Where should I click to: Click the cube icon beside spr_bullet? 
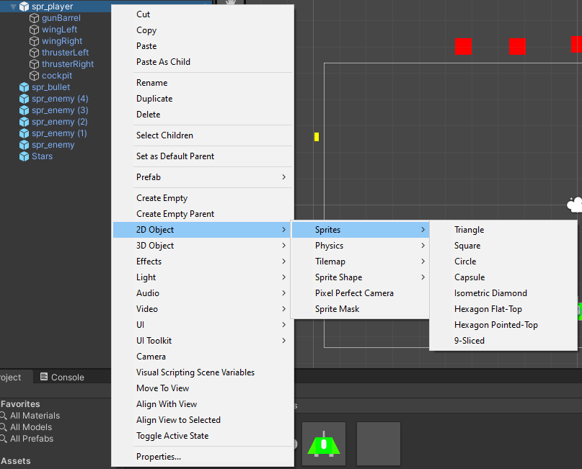click(25, 87)
